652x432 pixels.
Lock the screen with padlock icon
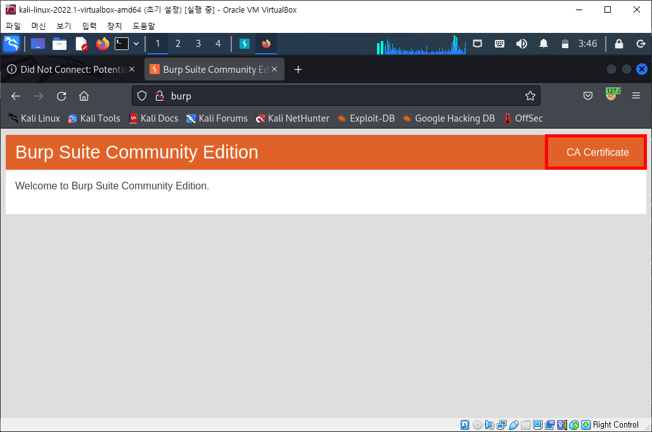(x=618, y=44)
